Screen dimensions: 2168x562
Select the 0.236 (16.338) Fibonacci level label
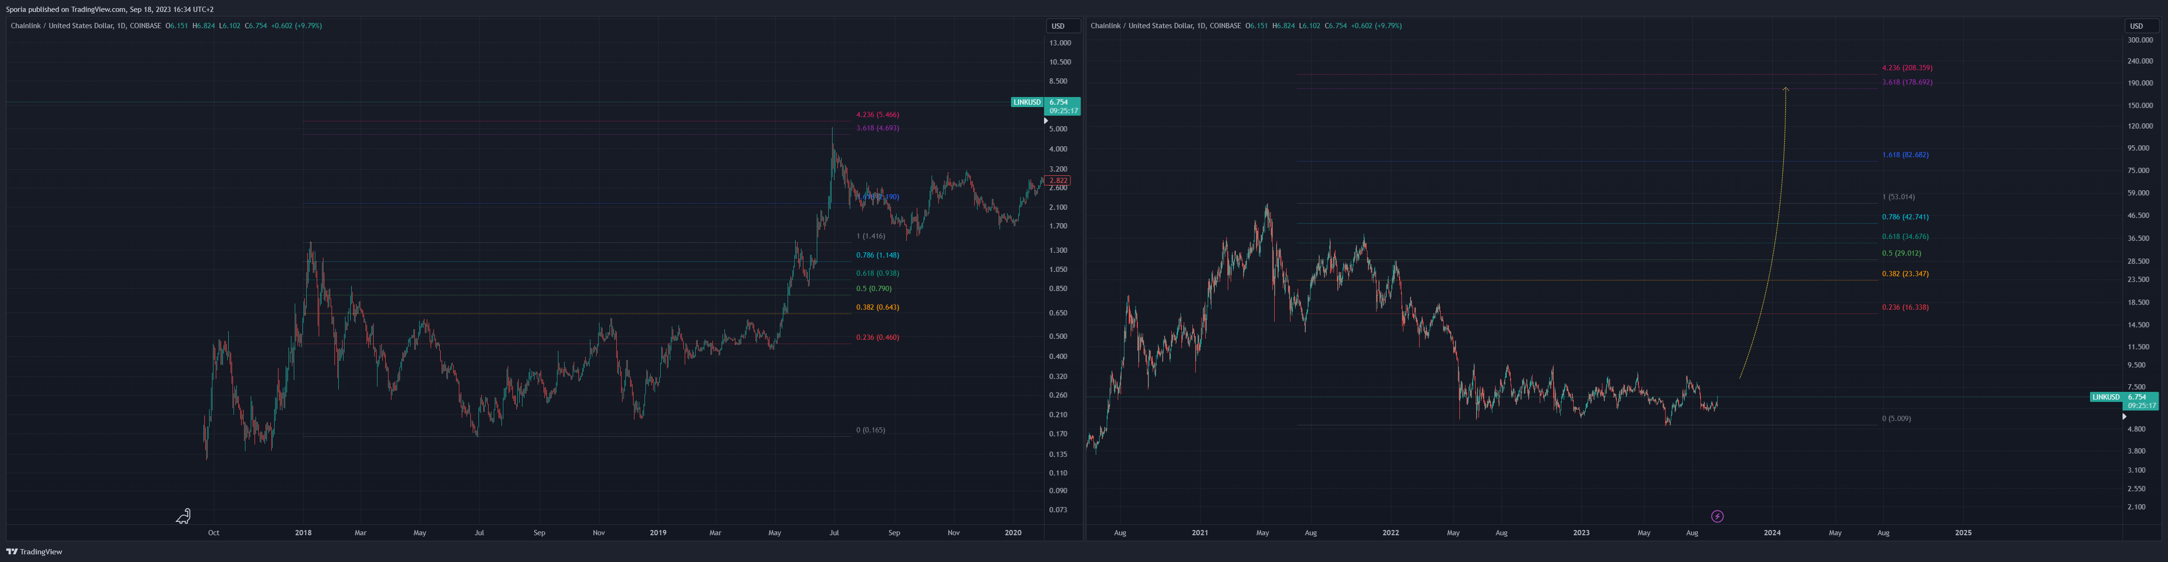[1905, 307]
